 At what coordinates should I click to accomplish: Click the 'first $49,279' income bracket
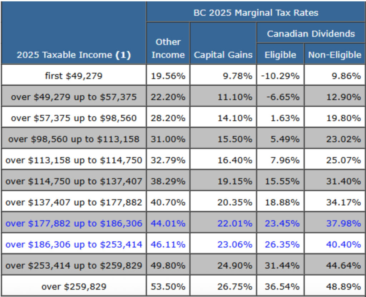(x=74, y=76)
